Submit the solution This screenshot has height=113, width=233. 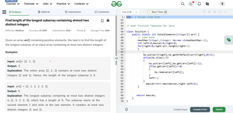[219, 110]
